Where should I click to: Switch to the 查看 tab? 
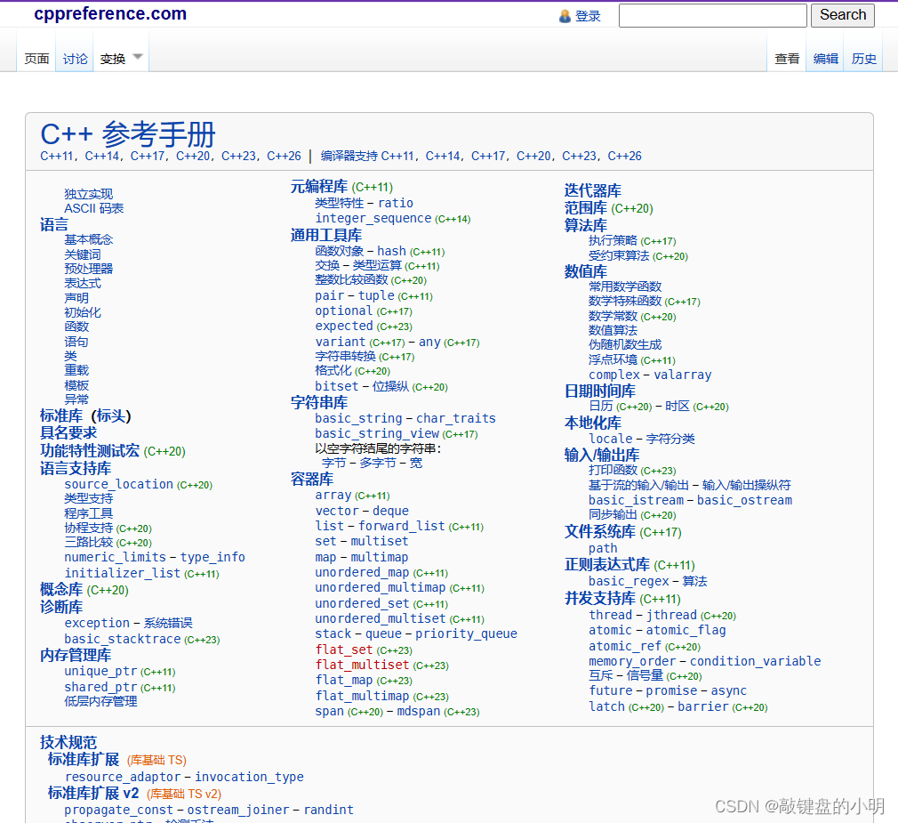(x=787, y=59)
